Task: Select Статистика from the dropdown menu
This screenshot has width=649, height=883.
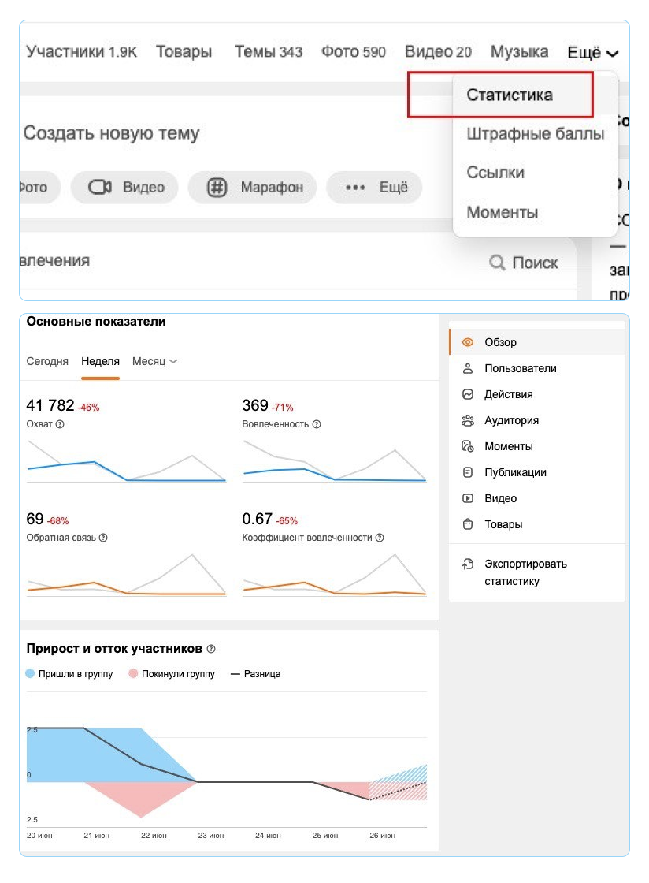Action: tap(510, 95)
